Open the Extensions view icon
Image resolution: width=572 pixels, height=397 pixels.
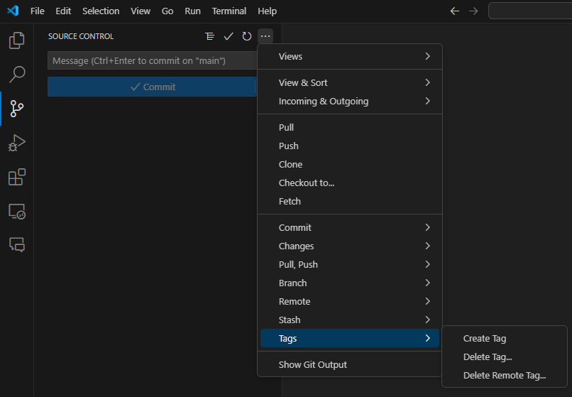pos(16,177)
